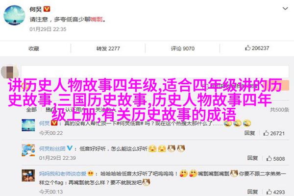The width and height of the screenshot is (294, 196).
Task: Click inside the comment input box
Action: click(x=155, y=72)
